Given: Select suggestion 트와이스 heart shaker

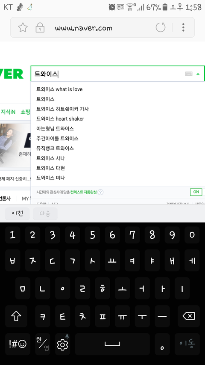Looking at the screenshot, I should [60, 119].
